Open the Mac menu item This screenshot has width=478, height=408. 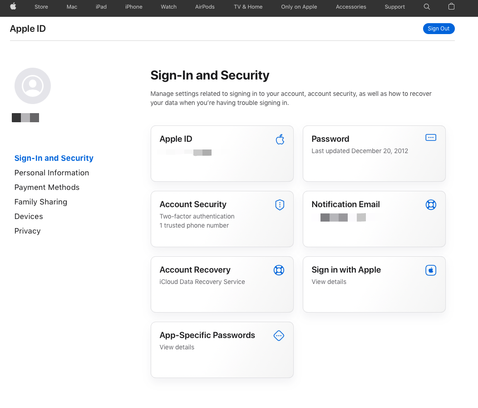(72, 7)
